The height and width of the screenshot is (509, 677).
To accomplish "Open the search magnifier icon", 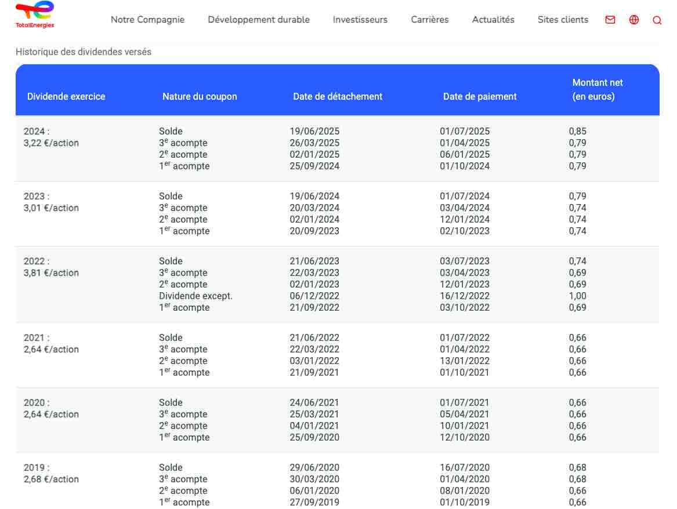I will (657, 20).
